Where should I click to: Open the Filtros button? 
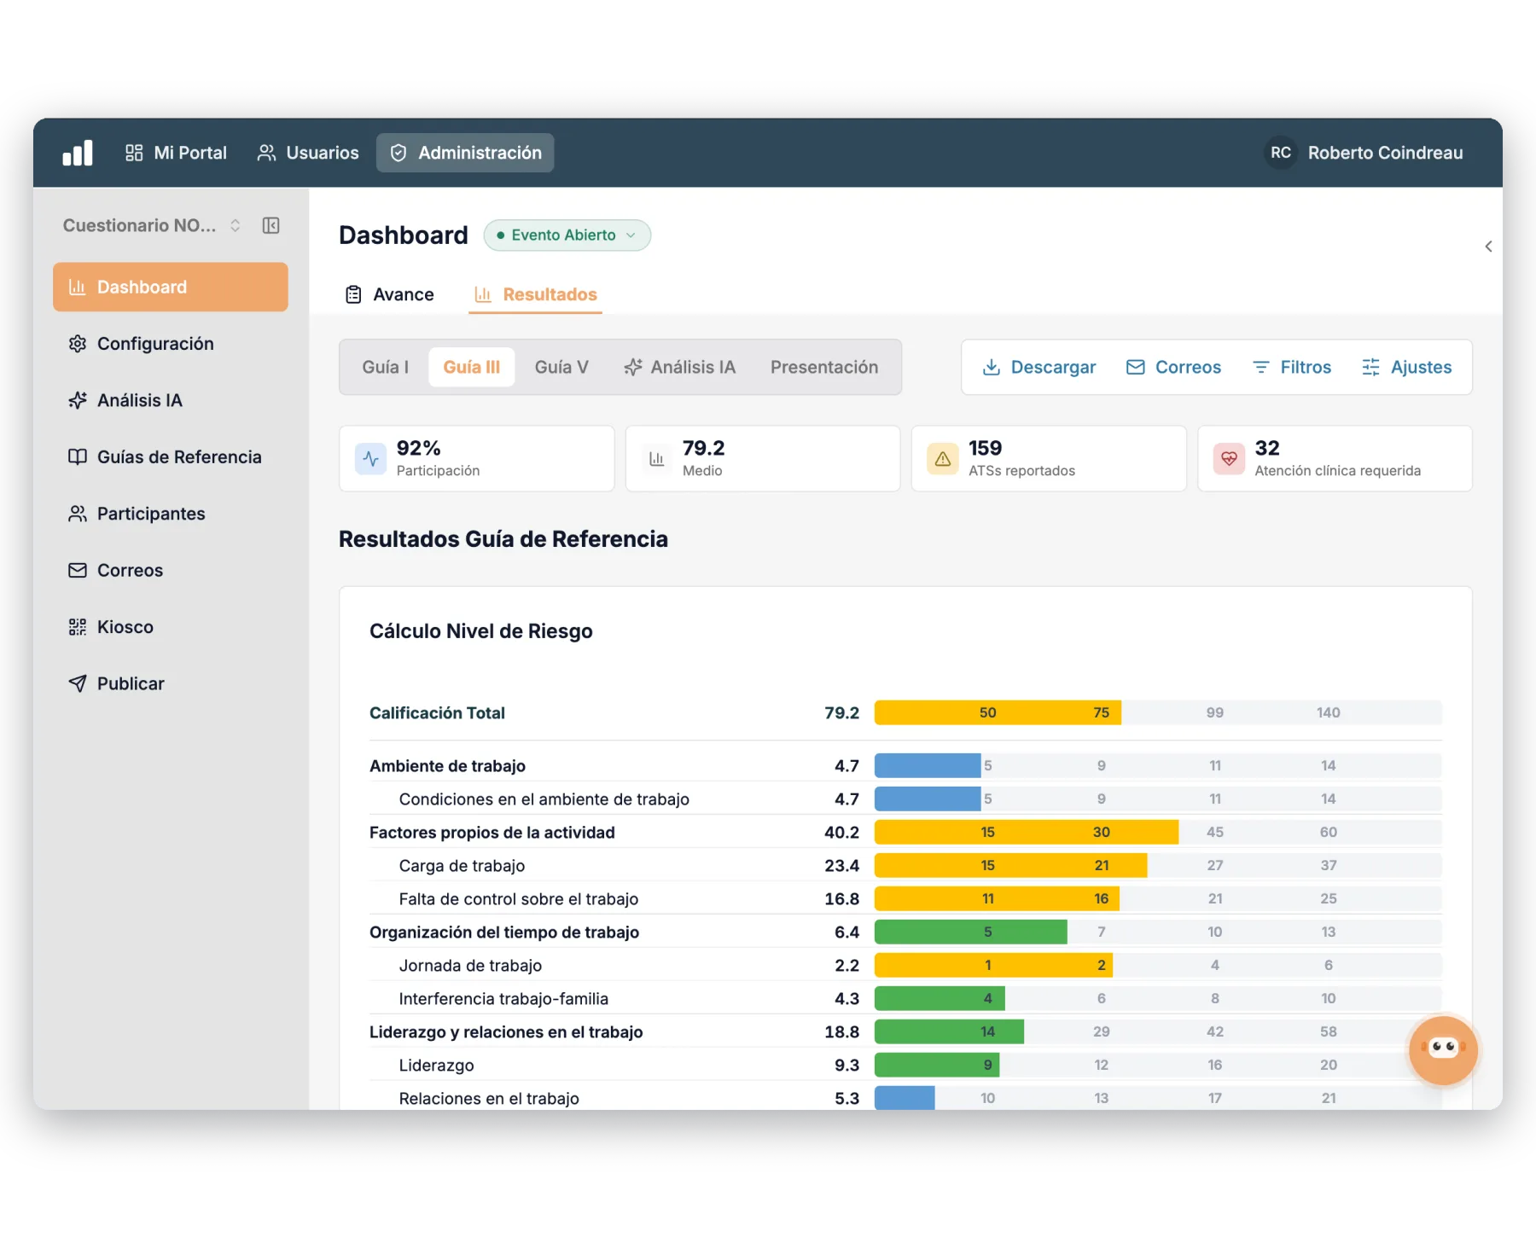(1291, 367)
